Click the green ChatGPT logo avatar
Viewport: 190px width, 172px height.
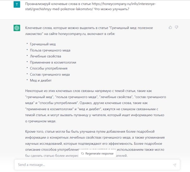click(17, 28)
